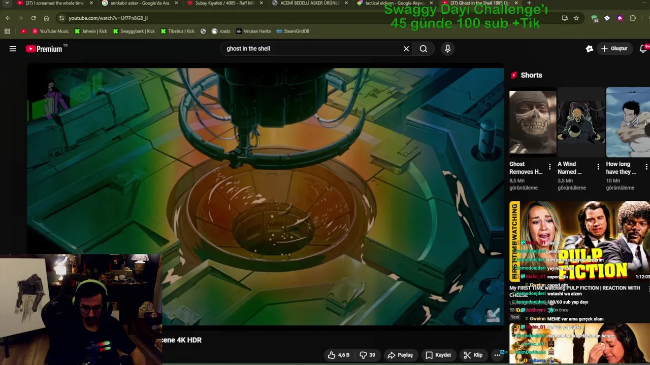This screenshot has height=365, width=650.
Task: Open site information icon in address bar
Action: point(61,18)
